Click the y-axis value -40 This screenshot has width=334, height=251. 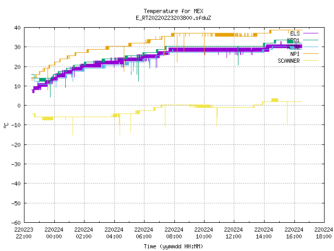click(16, 184)
